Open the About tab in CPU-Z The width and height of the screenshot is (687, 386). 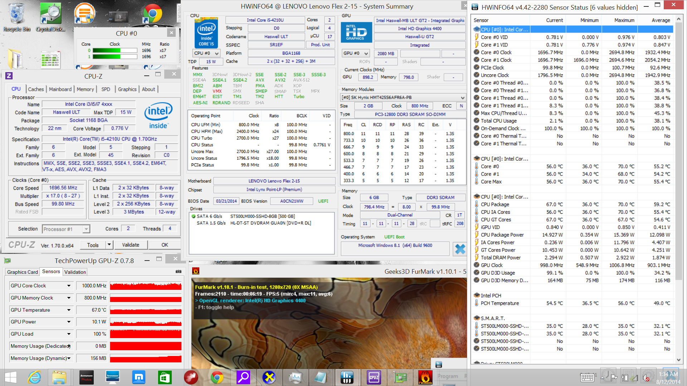[x=148, y=89]
